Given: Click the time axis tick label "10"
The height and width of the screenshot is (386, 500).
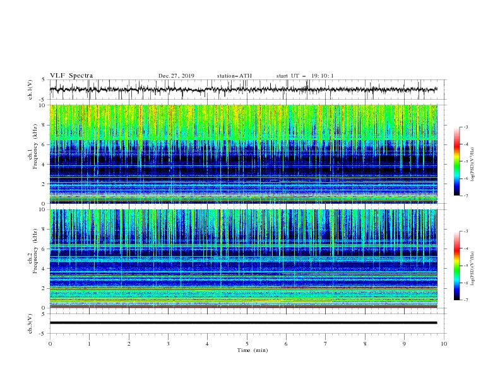Looking at the screenshot, I should point(444,344).
